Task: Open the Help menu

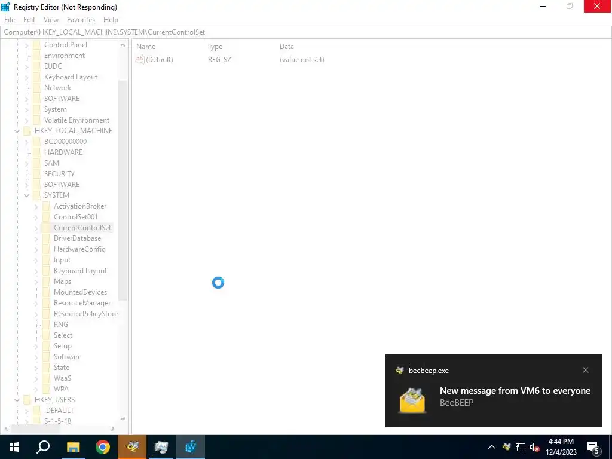Action: 111,20
